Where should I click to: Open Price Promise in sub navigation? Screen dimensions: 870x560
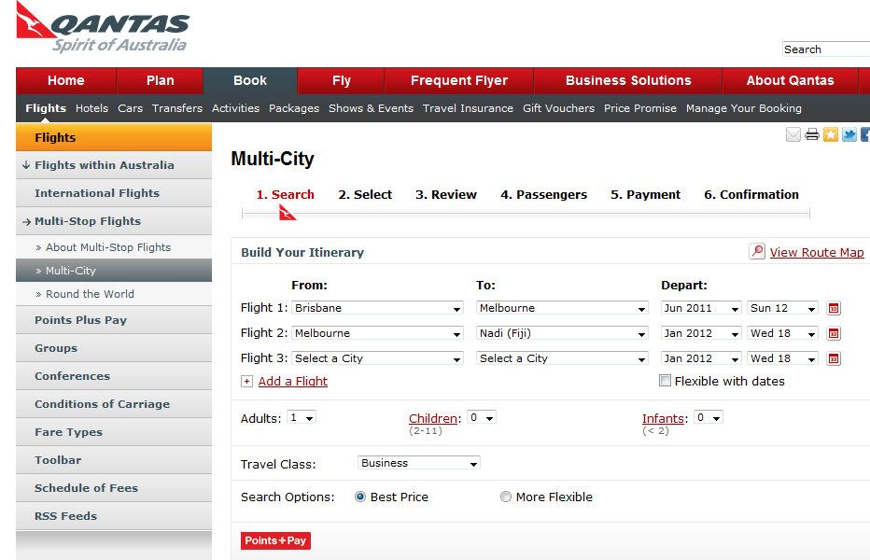point(640,108)
